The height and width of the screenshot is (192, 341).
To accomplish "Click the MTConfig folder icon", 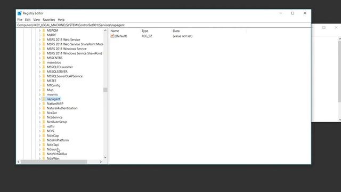I will click(44, 85).
